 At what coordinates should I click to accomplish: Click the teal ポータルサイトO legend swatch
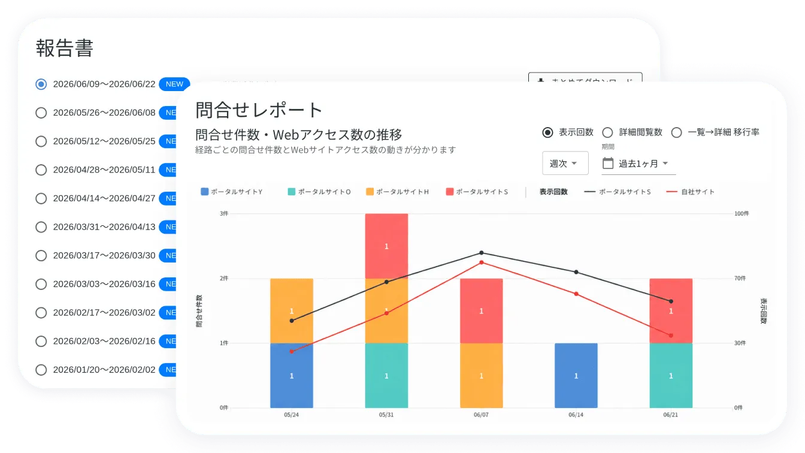click(292, 192)
